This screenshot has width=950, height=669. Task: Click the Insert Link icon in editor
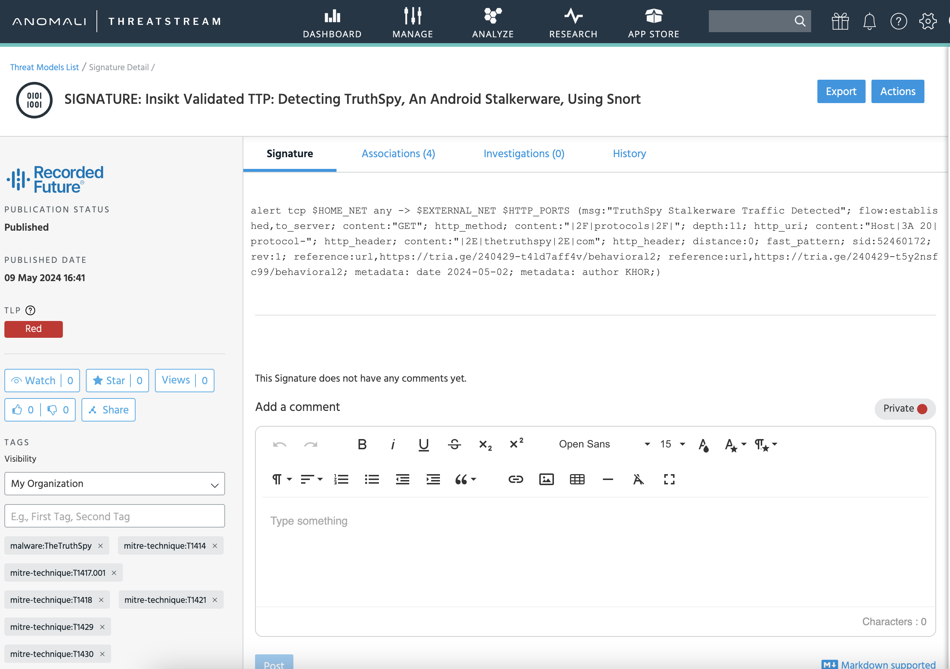[x=516, y=479]
